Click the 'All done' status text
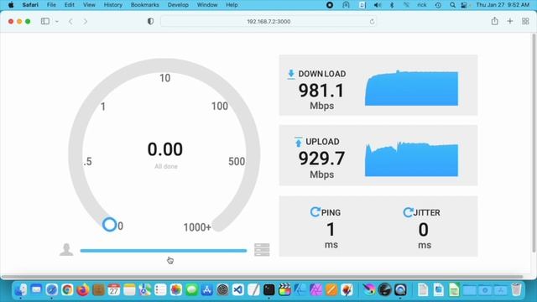Image resolution: width=537 pixels, height=302 pixels. [x=166, y=166]
